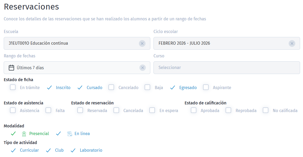Expand the Ciclo escolar dropdown
Viewport: 303px width, 157px height.
tap(220, 43)
